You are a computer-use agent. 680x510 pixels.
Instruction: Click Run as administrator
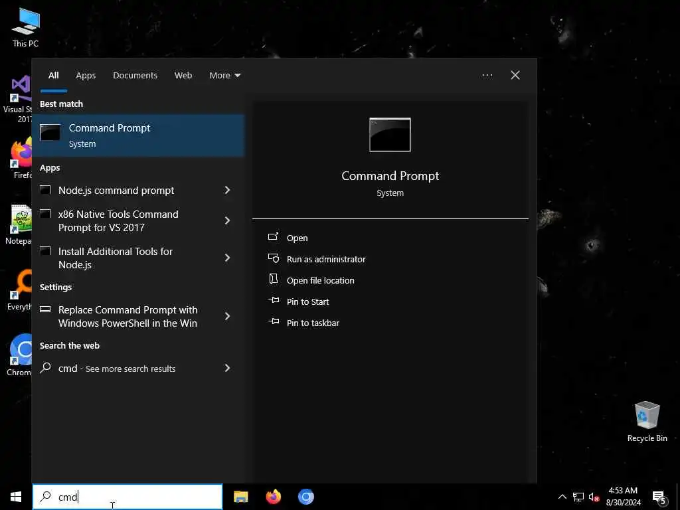[326, 260]
